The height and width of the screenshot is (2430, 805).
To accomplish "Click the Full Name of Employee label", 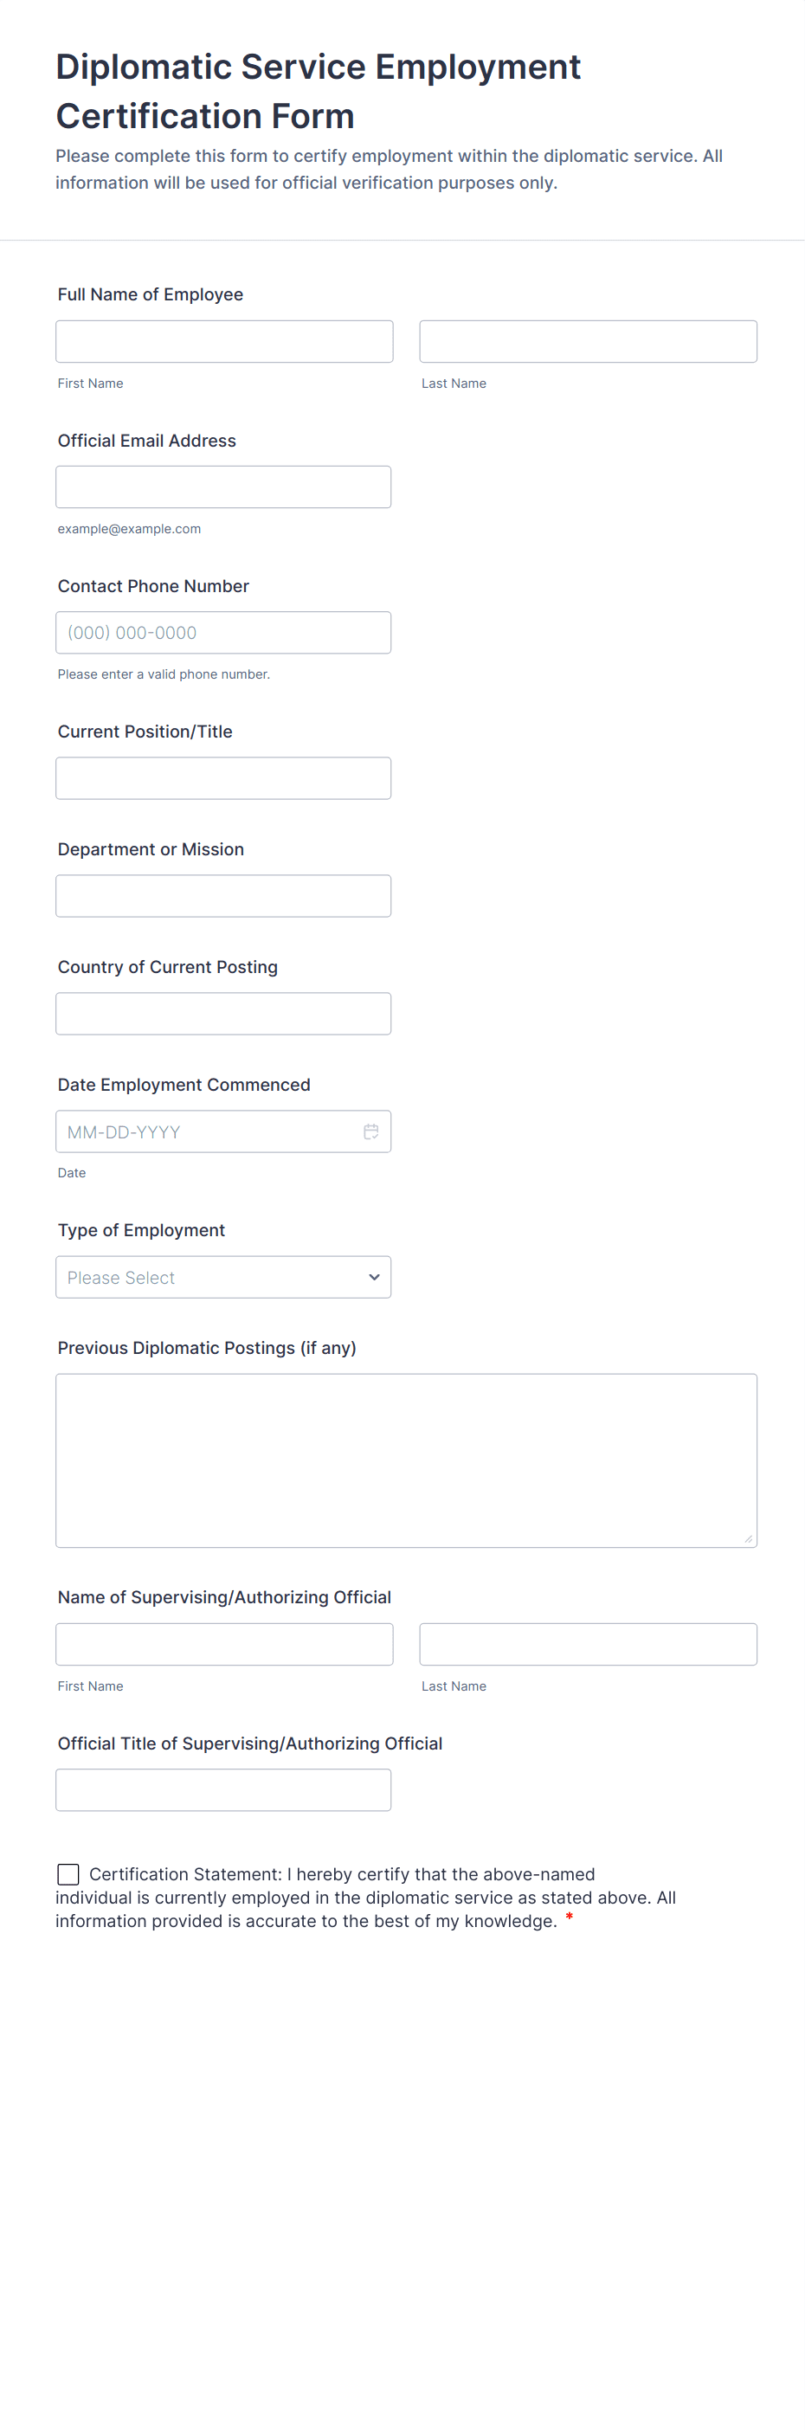I will click(x=150, y=294).
